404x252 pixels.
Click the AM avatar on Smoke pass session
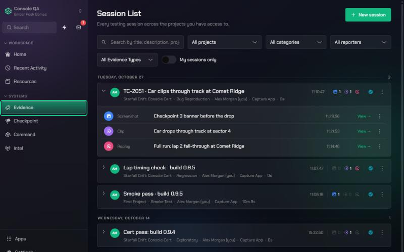point(115,195)
